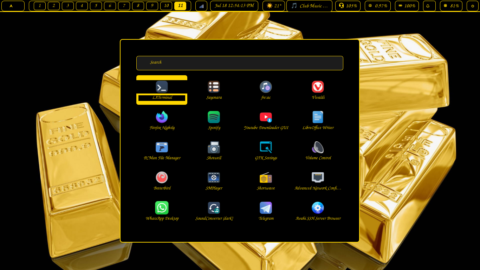This screenshot has height=270, width=480.
Task: Open Avahi SSH Server Browser icon
Action: [x=318, y=208]
